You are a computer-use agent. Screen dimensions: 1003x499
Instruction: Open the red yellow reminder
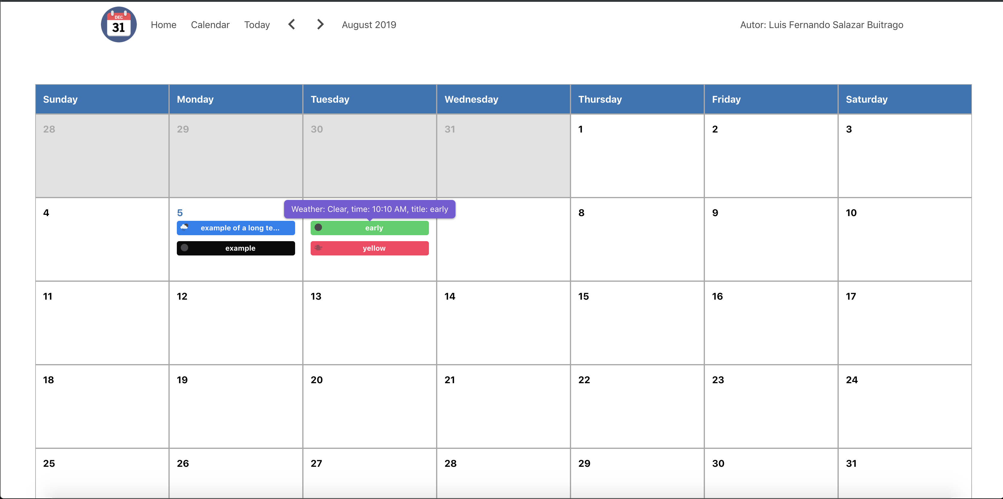[x=374, y=248]
